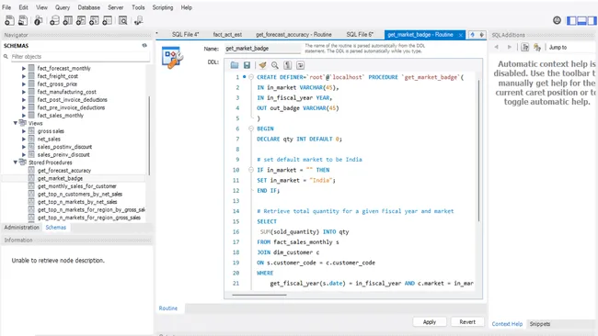
Task: Collapse the Stored Procedures tree node
Action: 16,162
